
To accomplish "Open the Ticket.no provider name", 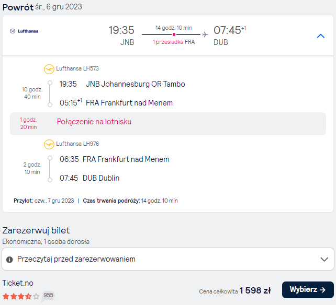I will point(18,283).
